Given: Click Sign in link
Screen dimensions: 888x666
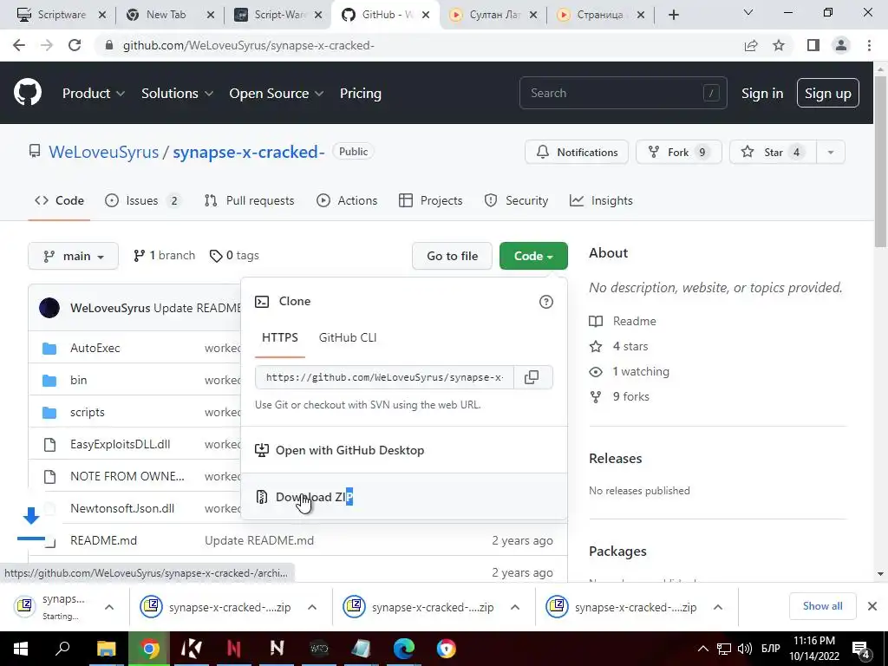Looking at the screenshot, I should coord(762,94).
